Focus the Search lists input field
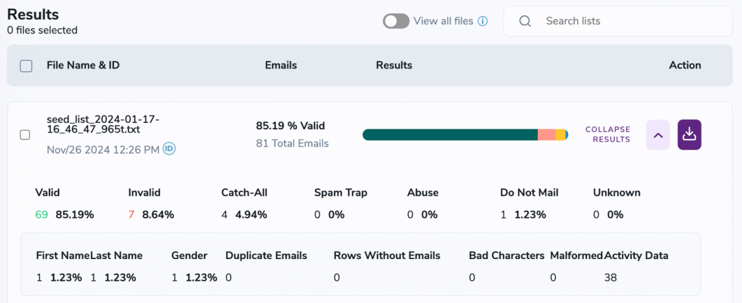This screenshot has height=303, width=742. (618, 21)
